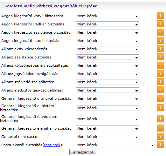The width and height of the screenshot is (166, 156).
Task: Collapse section via Kötelező mellé köthető kiegészítők elrejtése
Action: [x=49, y=6]
